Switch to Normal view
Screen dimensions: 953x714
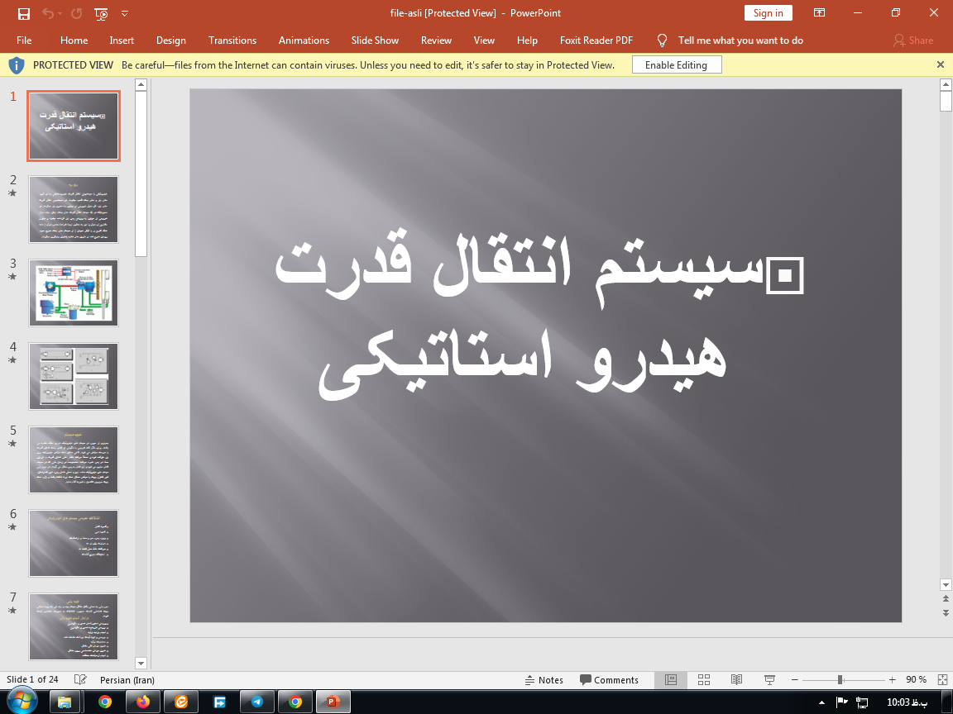click(671, 680)
